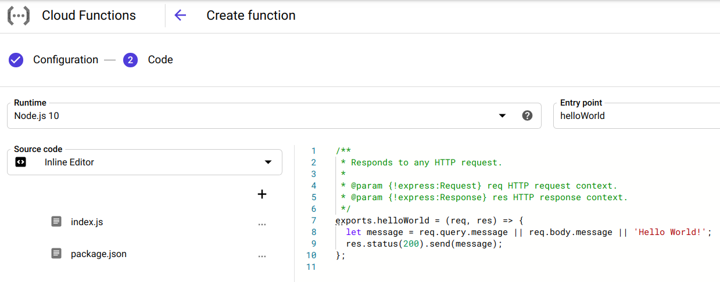Click the Create function heading

(251, 16)
